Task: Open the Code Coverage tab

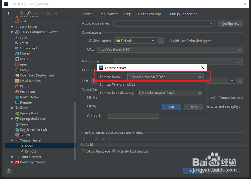Action: 150,14
